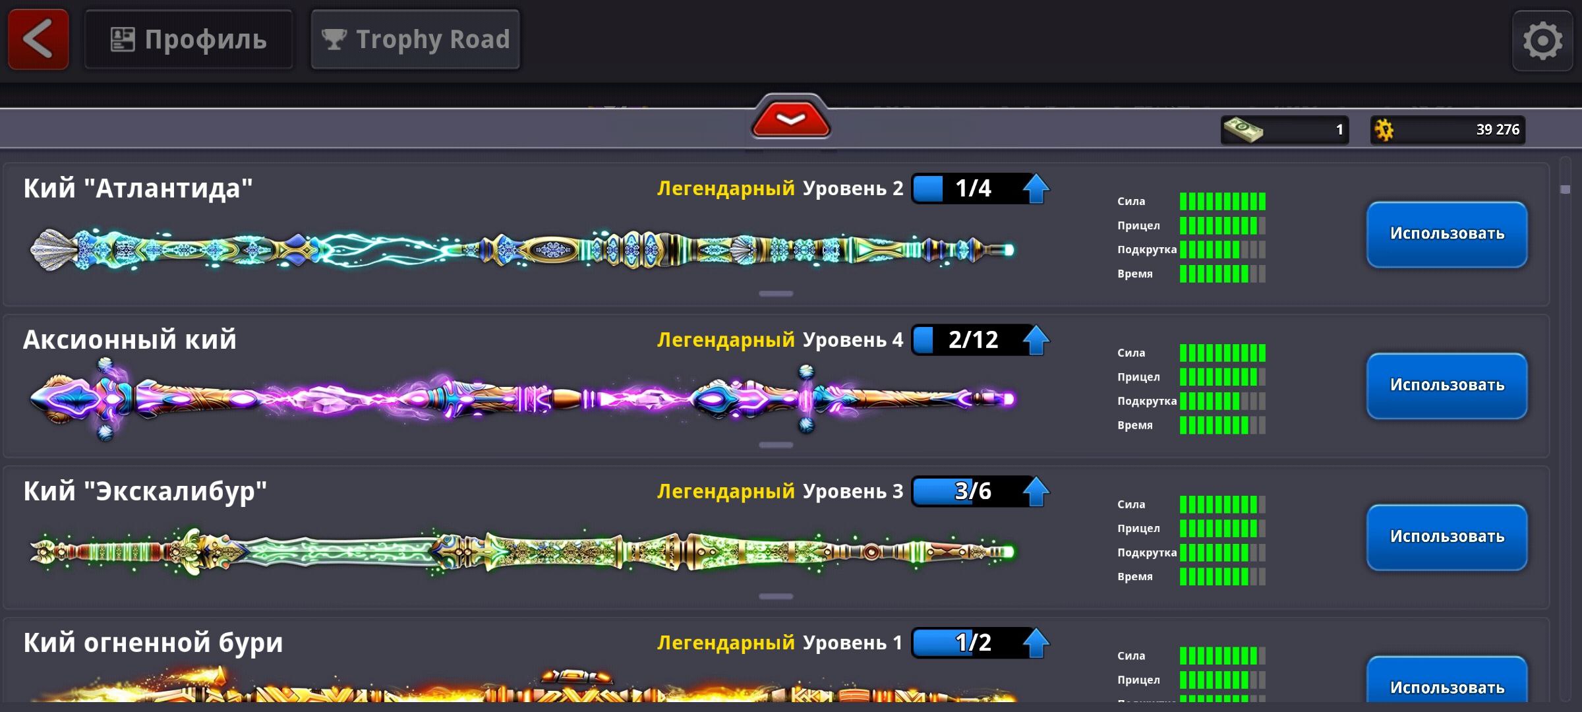Use the Аксионный кий cue
This screenshot has width=1582, height=712.
coord(1447,386)
